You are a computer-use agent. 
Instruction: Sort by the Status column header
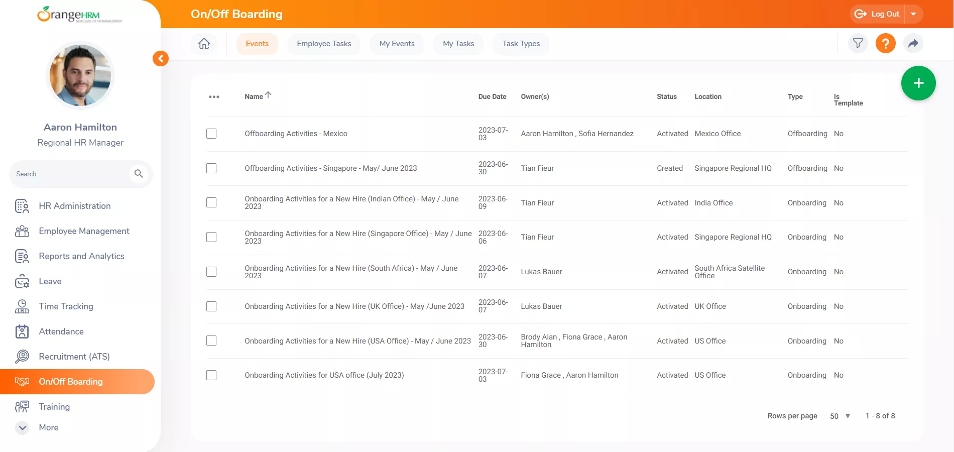click(667, 96)
